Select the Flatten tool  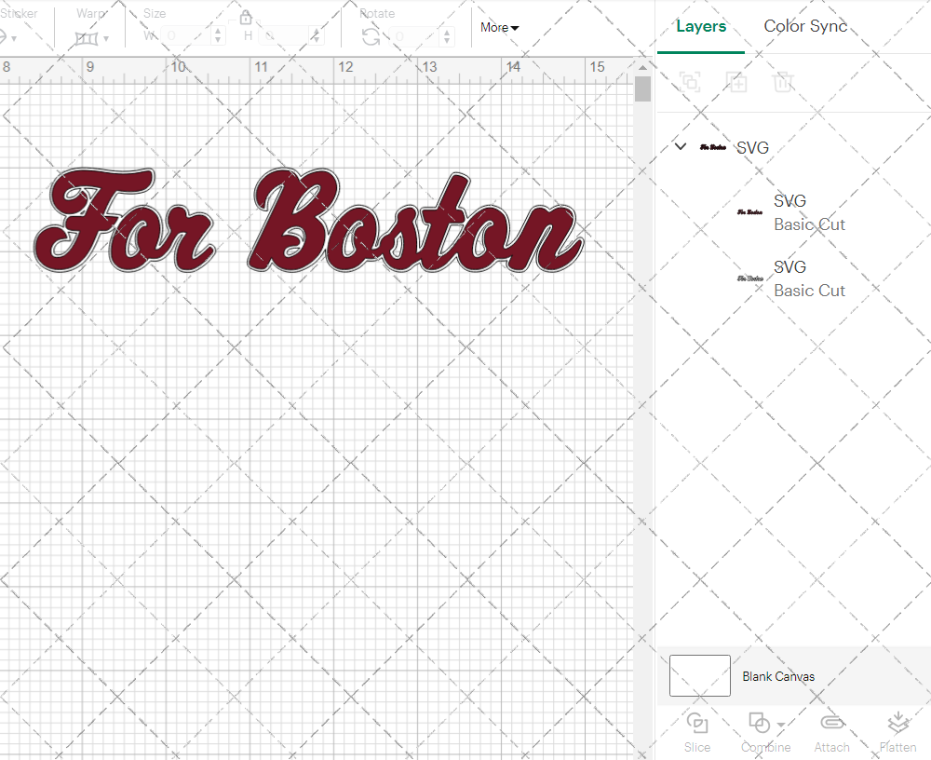pyautogui.click(x=897, y=731)
